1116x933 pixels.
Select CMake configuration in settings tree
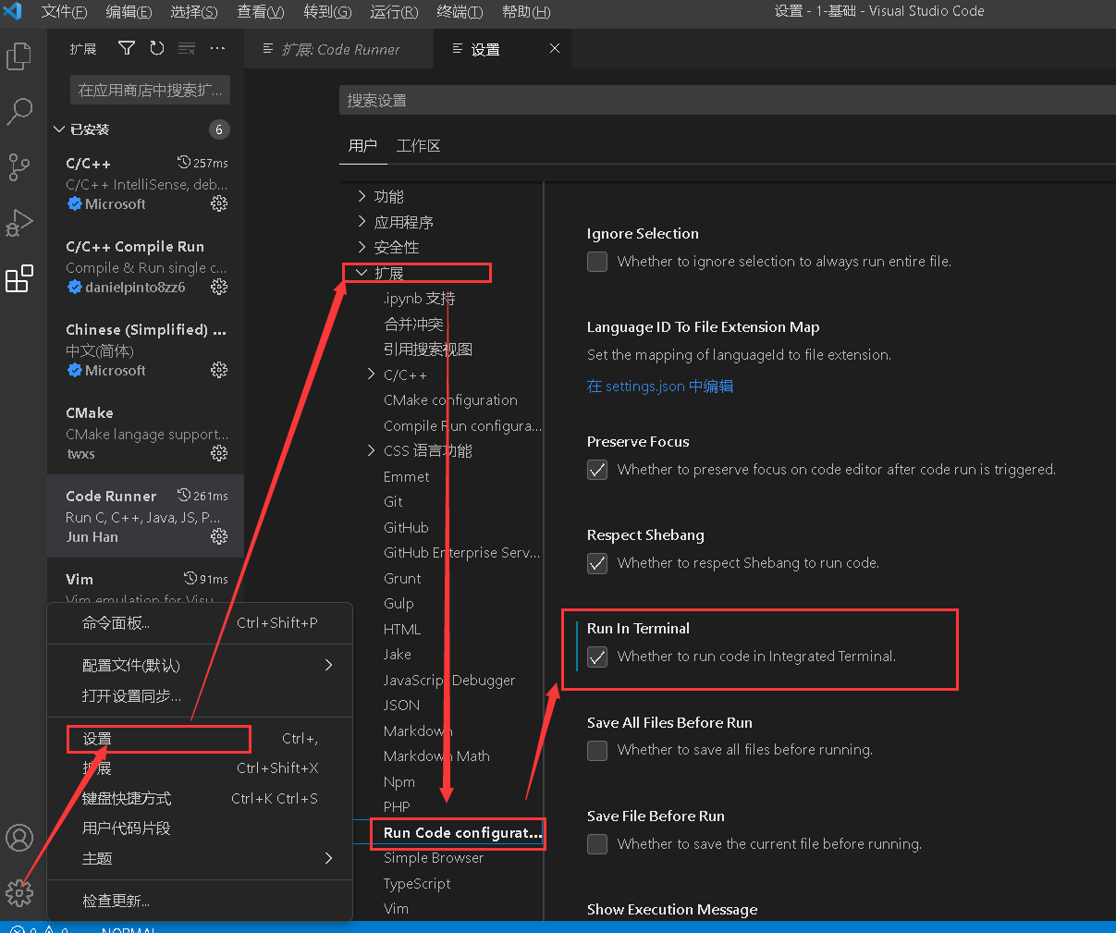pos(450,399)
